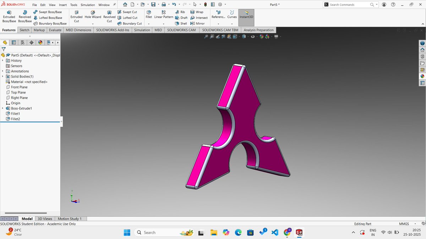
Task: Select the Revolved Boss/Base tool
Action: 25,17
